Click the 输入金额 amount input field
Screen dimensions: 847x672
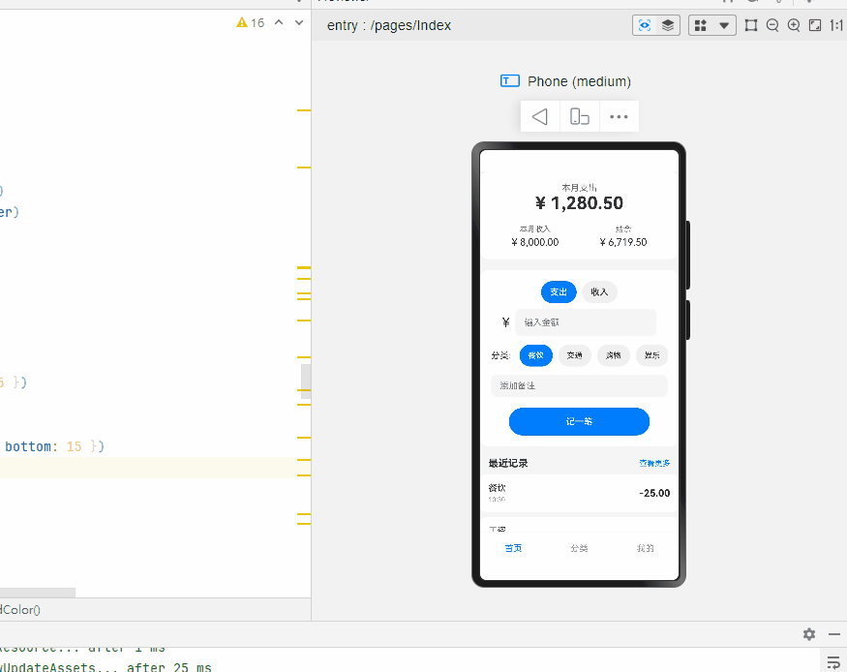[586, 322]
